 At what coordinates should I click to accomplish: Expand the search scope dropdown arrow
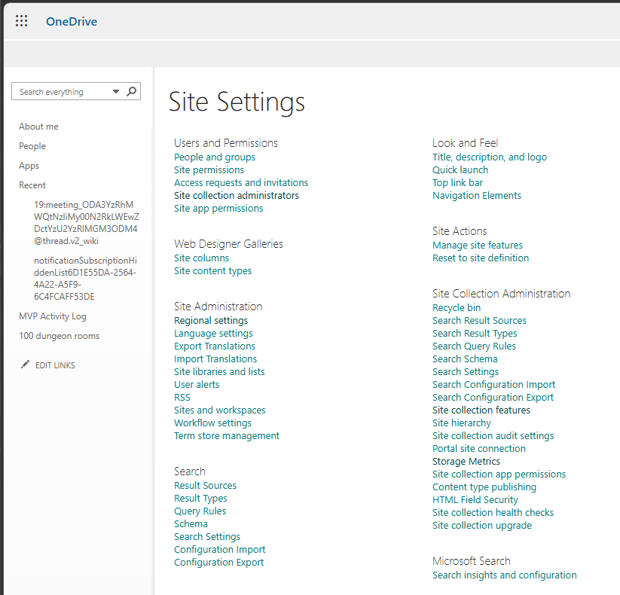(x=116, y=92)
